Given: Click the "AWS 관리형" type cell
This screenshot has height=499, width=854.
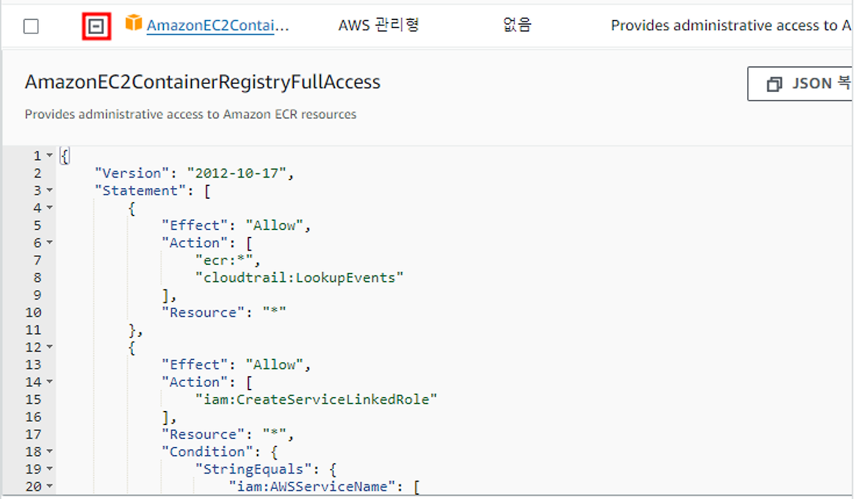Looking at the screenshot, I should click(378, 25).
